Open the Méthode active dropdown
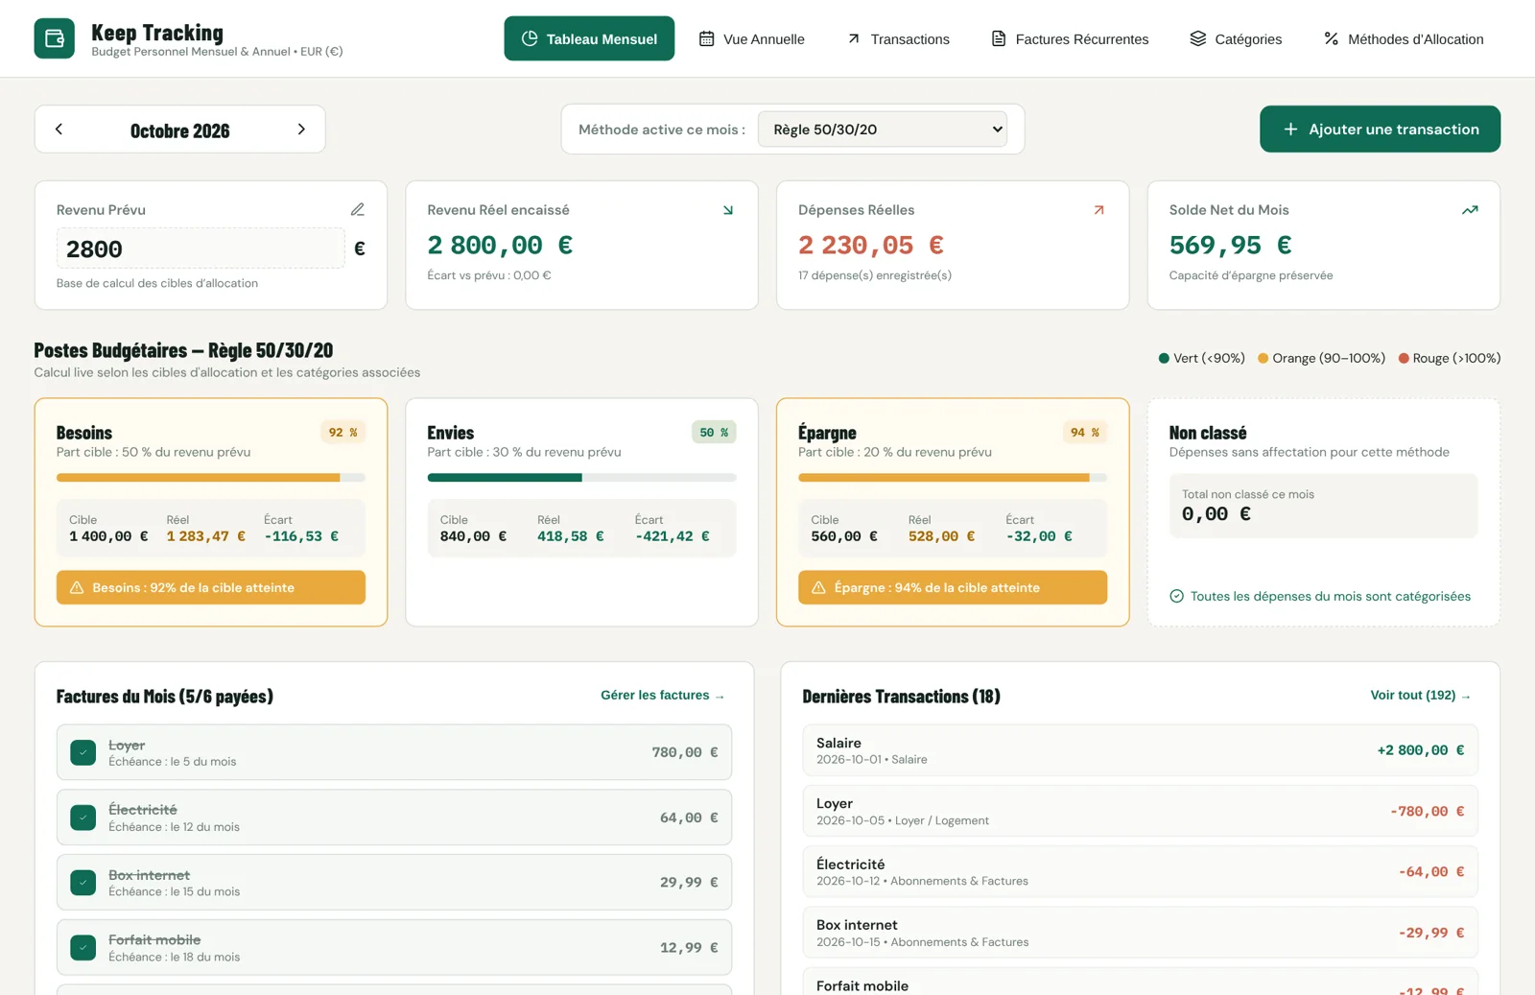 tap(883, 130)
